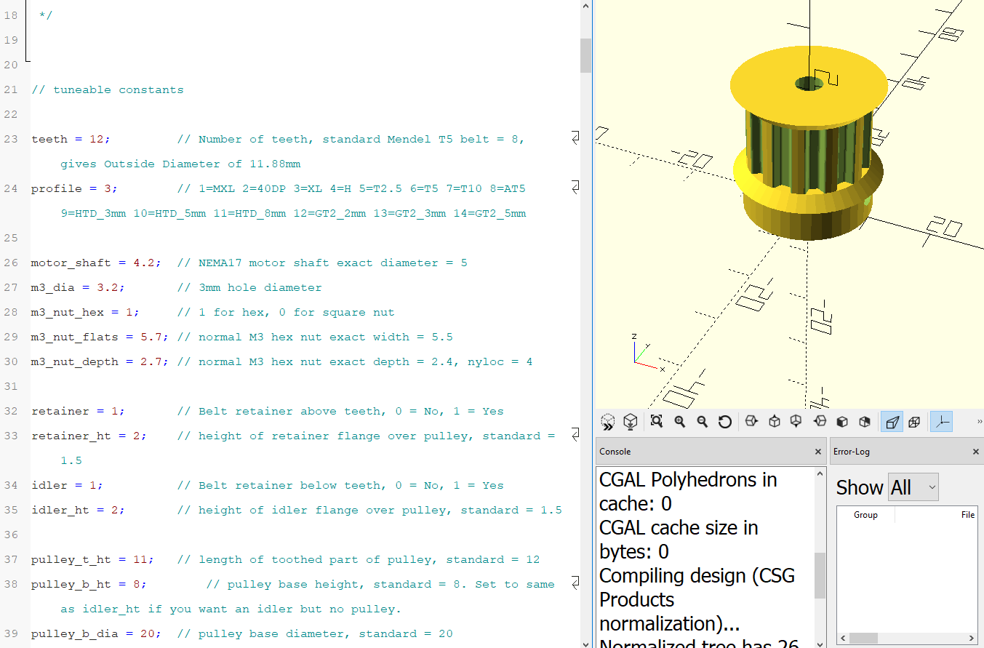The height and width of the screenshot is (648, 984).
Task: Toggle orthogonal projection
Action: click(914, 421)
